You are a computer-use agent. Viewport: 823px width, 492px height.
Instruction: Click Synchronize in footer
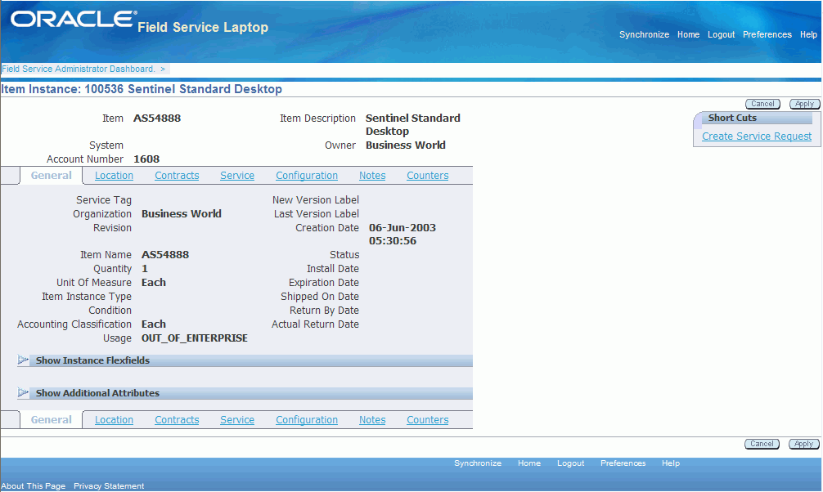(x=478, y=463)
